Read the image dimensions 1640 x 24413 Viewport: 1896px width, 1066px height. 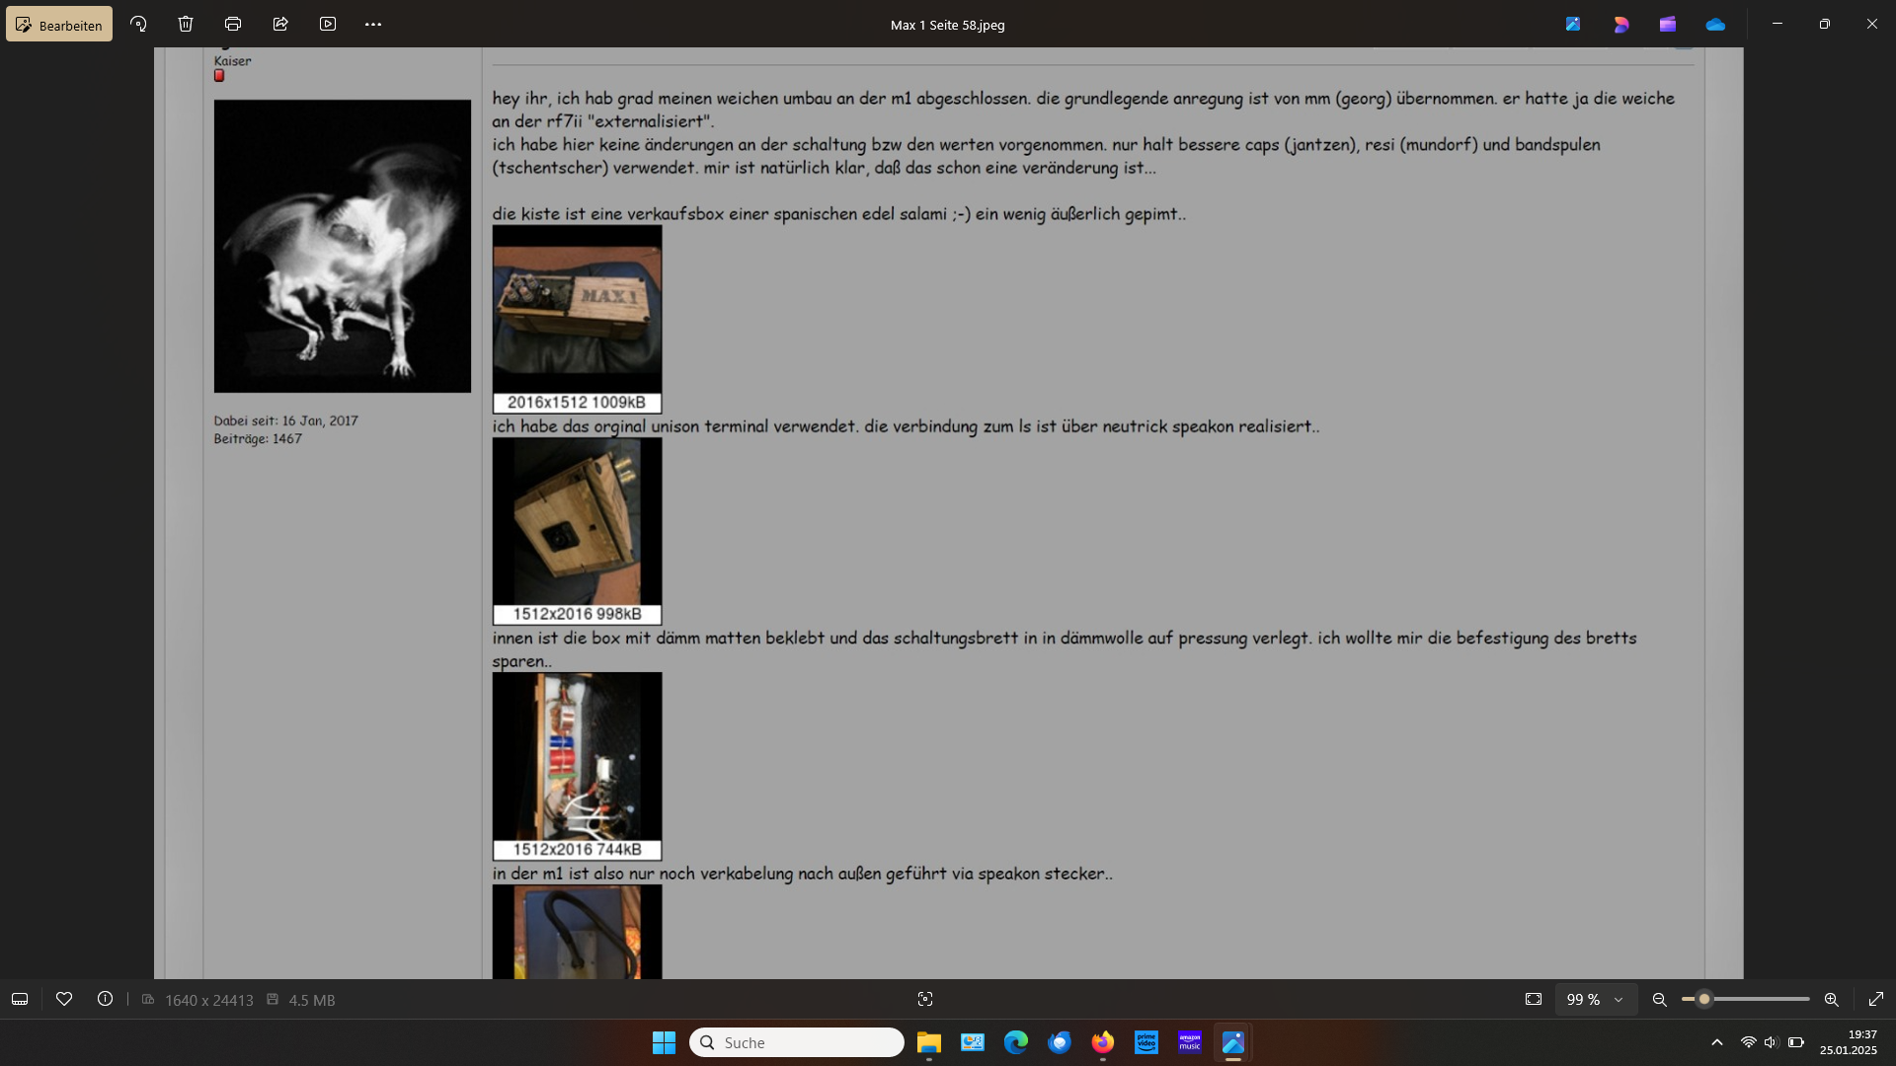(x=209, y=1001)
